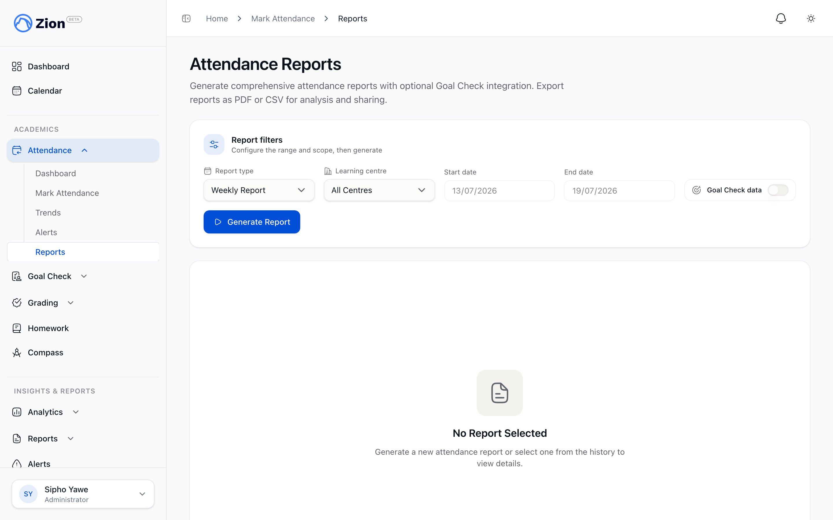
Task: Click the SY user avatar
Action: [x=28, y=494]
